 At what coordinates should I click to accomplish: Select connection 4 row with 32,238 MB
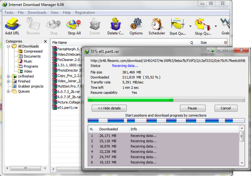coord(164,152)
